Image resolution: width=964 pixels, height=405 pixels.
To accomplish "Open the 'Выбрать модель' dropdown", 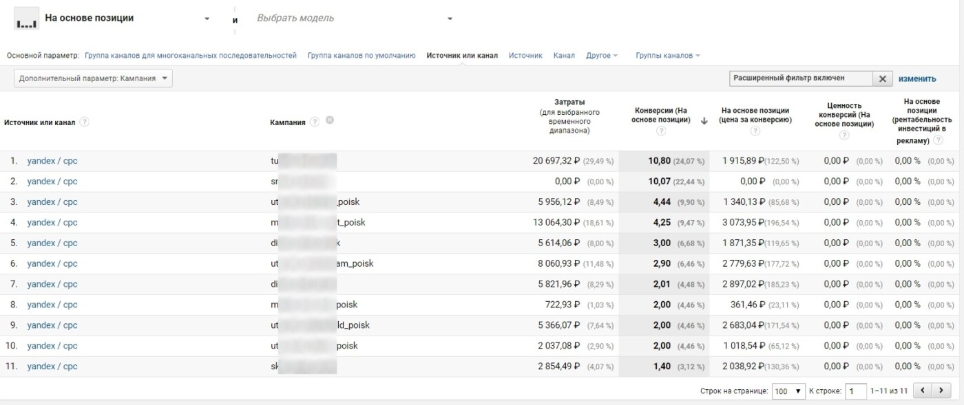I will (355, 19).
